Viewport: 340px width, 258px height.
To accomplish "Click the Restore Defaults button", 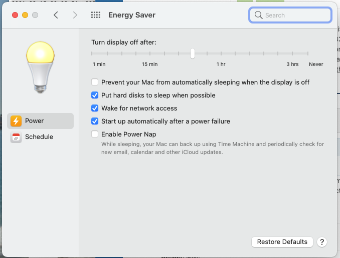I will click(x=282, y=242).
